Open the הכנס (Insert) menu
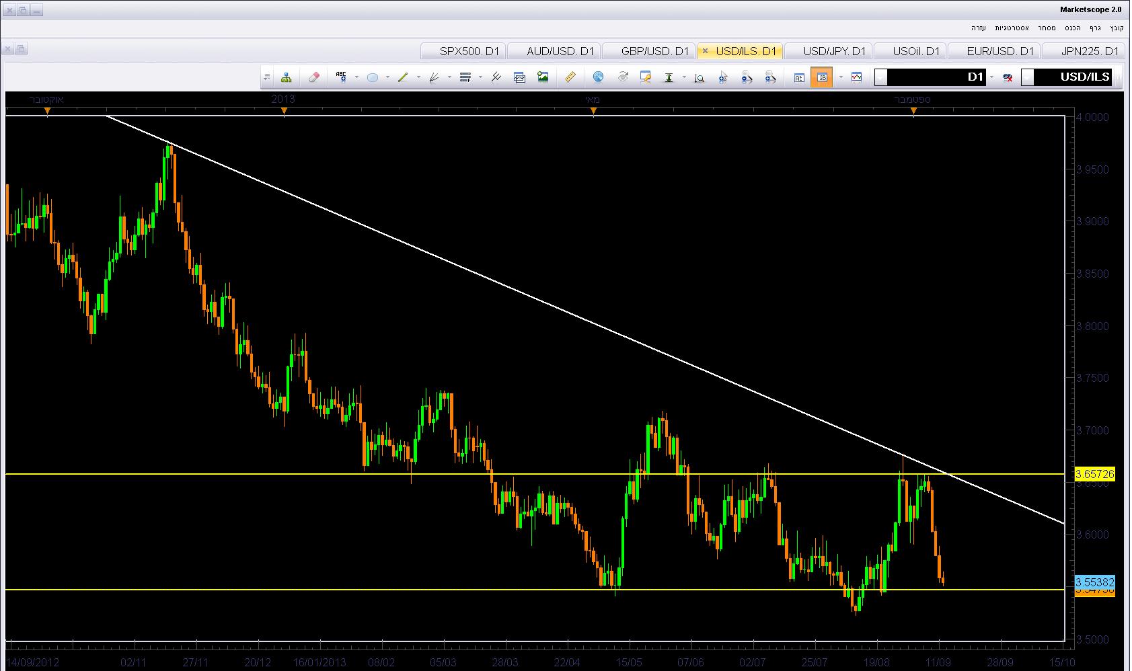Image resolution: width=1132 pixels, height=671 pixels. click(1073, 28)
